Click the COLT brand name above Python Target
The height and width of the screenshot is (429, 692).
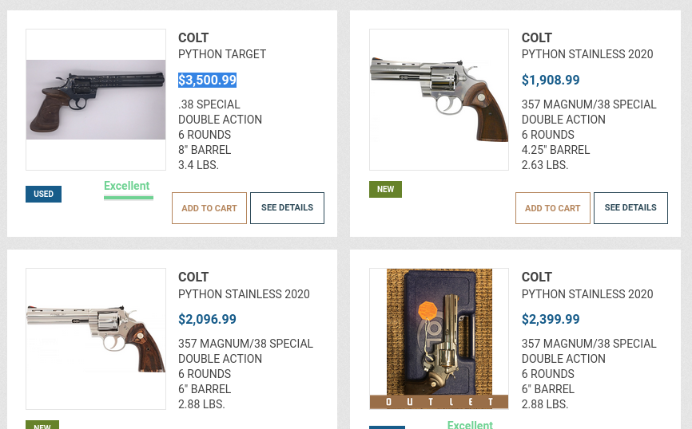pos(193,37)
